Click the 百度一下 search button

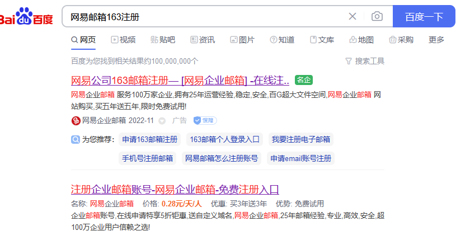tap(424, 16)
